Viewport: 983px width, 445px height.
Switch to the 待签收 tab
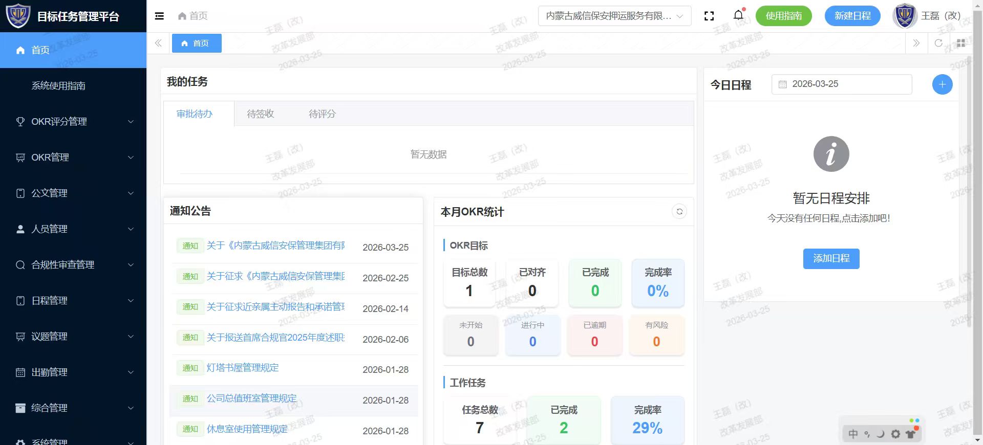point(260,114)
